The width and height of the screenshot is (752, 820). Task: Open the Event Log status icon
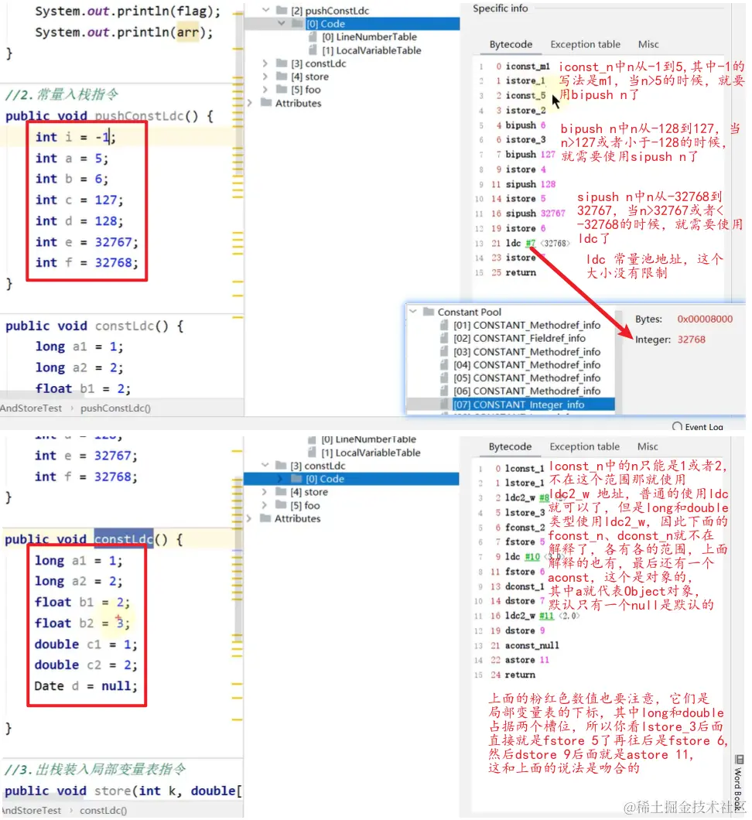coord(677,426)
